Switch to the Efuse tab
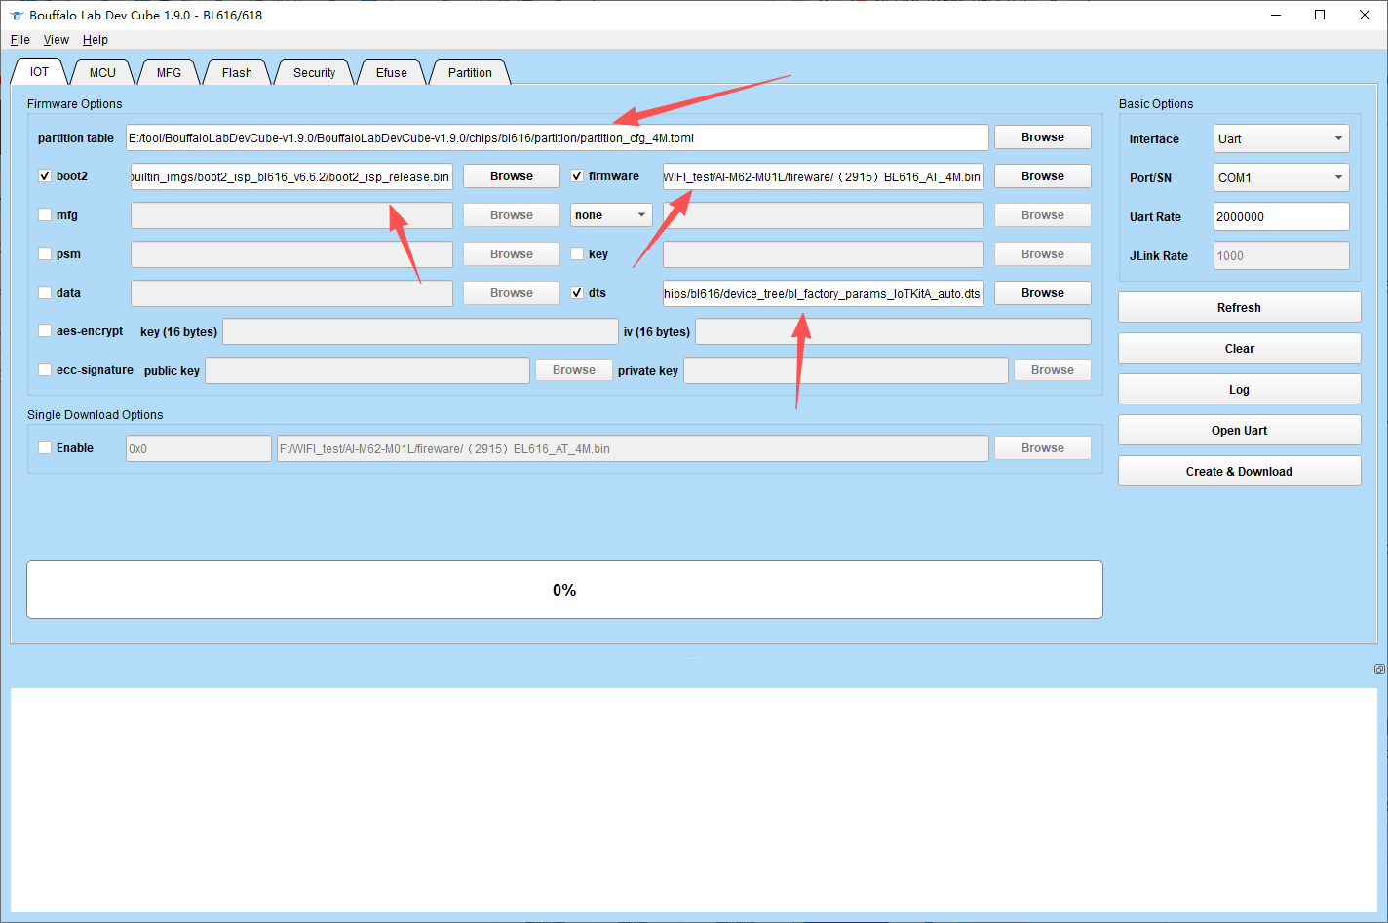 coord(392,73)
